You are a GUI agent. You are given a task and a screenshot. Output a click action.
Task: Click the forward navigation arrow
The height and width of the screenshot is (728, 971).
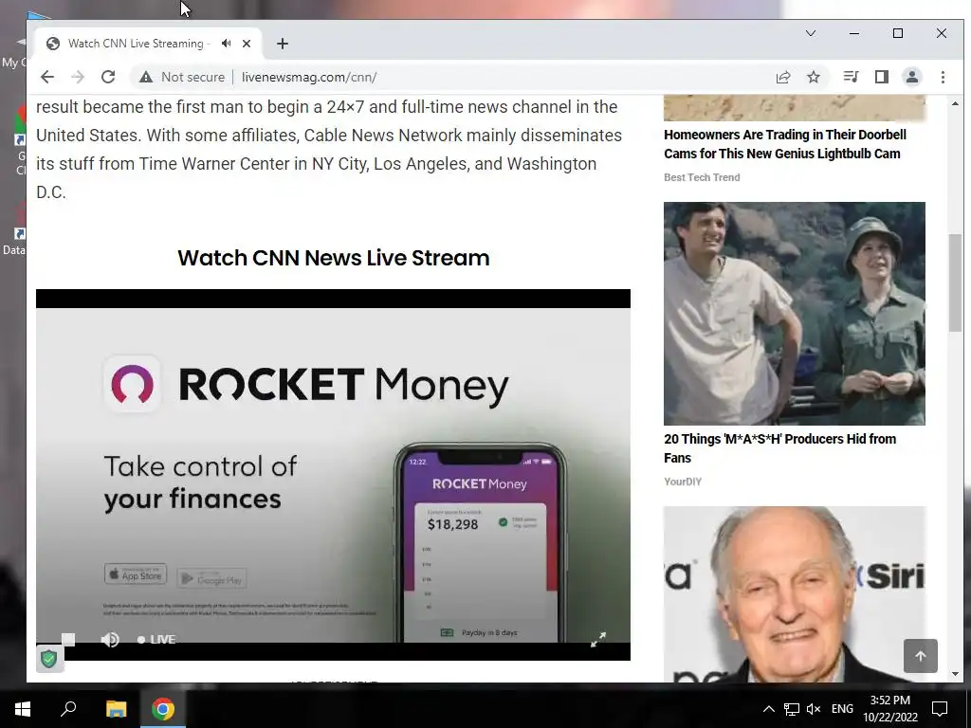click(x=78, y=77)
